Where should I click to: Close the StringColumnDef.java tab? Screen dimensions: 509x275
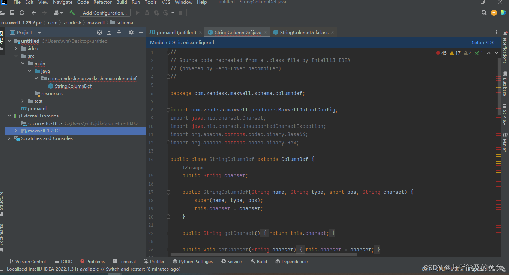[266, 32]
